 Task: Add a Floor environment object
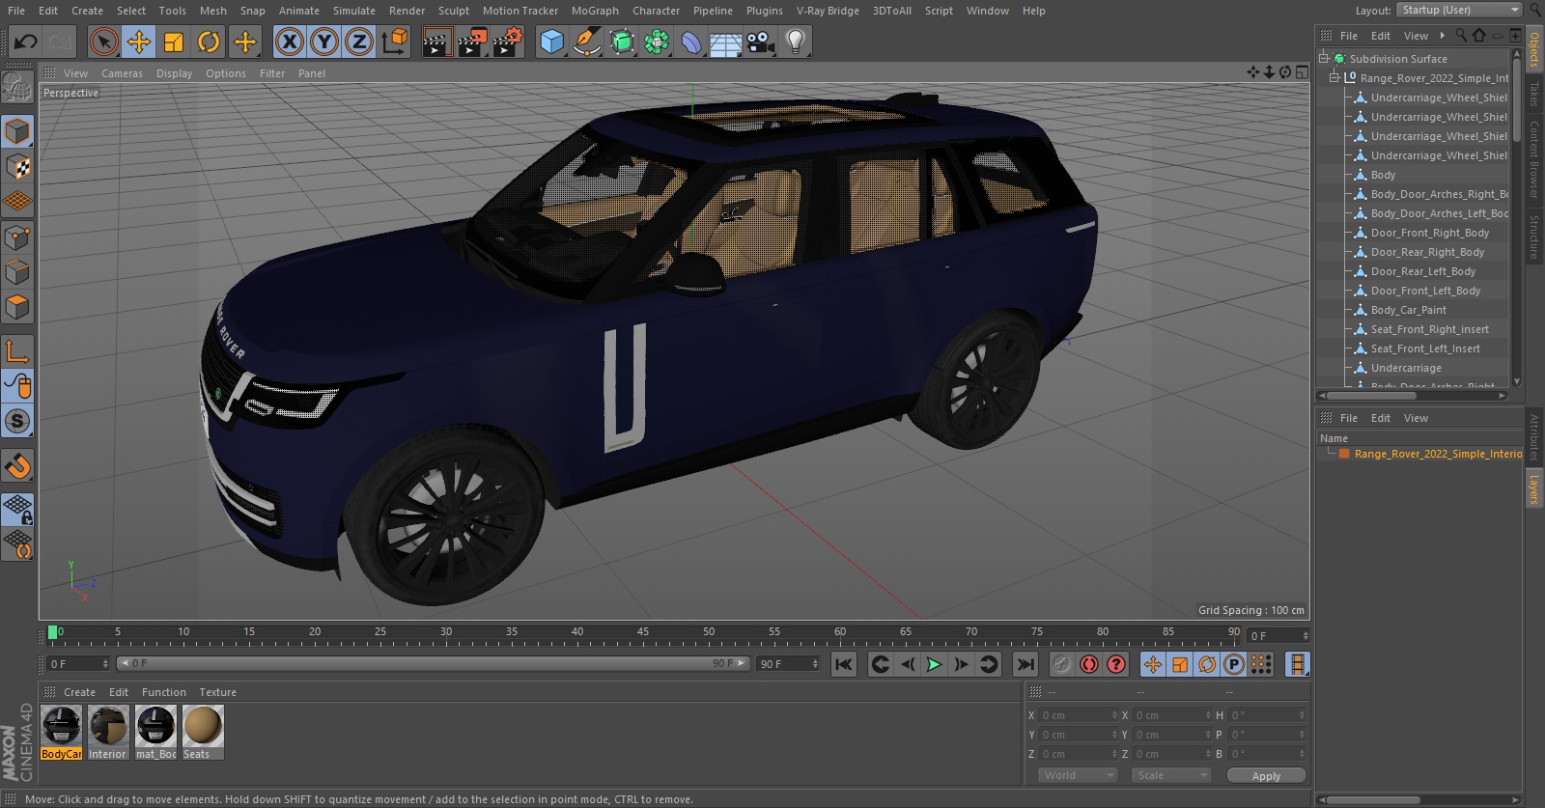pos(726,42)
